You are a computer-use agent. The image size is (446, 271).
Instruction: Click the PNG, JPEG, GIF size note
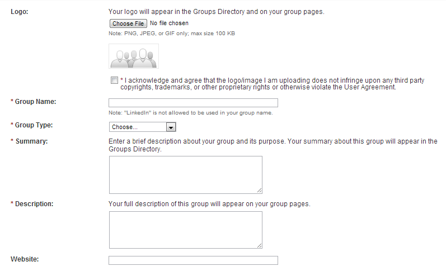(x=172, y=34)
